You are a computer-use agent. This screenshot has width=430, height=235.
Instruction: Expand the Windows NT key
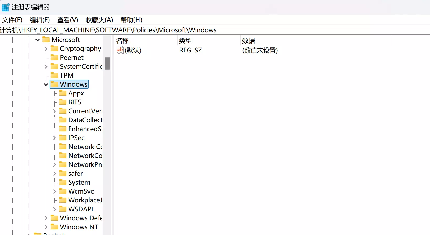pos(46,227)
